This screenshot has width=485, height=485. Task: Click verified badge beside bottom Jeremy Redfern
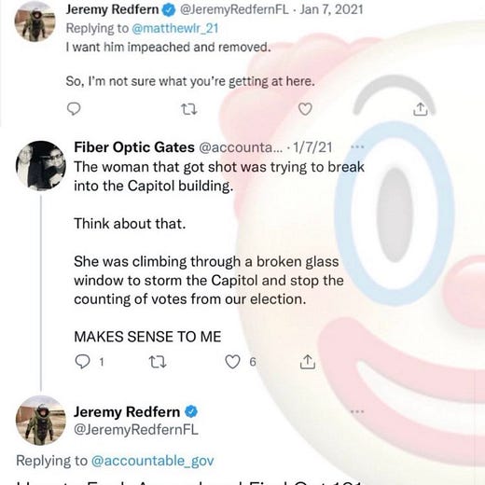click(191, 411)
